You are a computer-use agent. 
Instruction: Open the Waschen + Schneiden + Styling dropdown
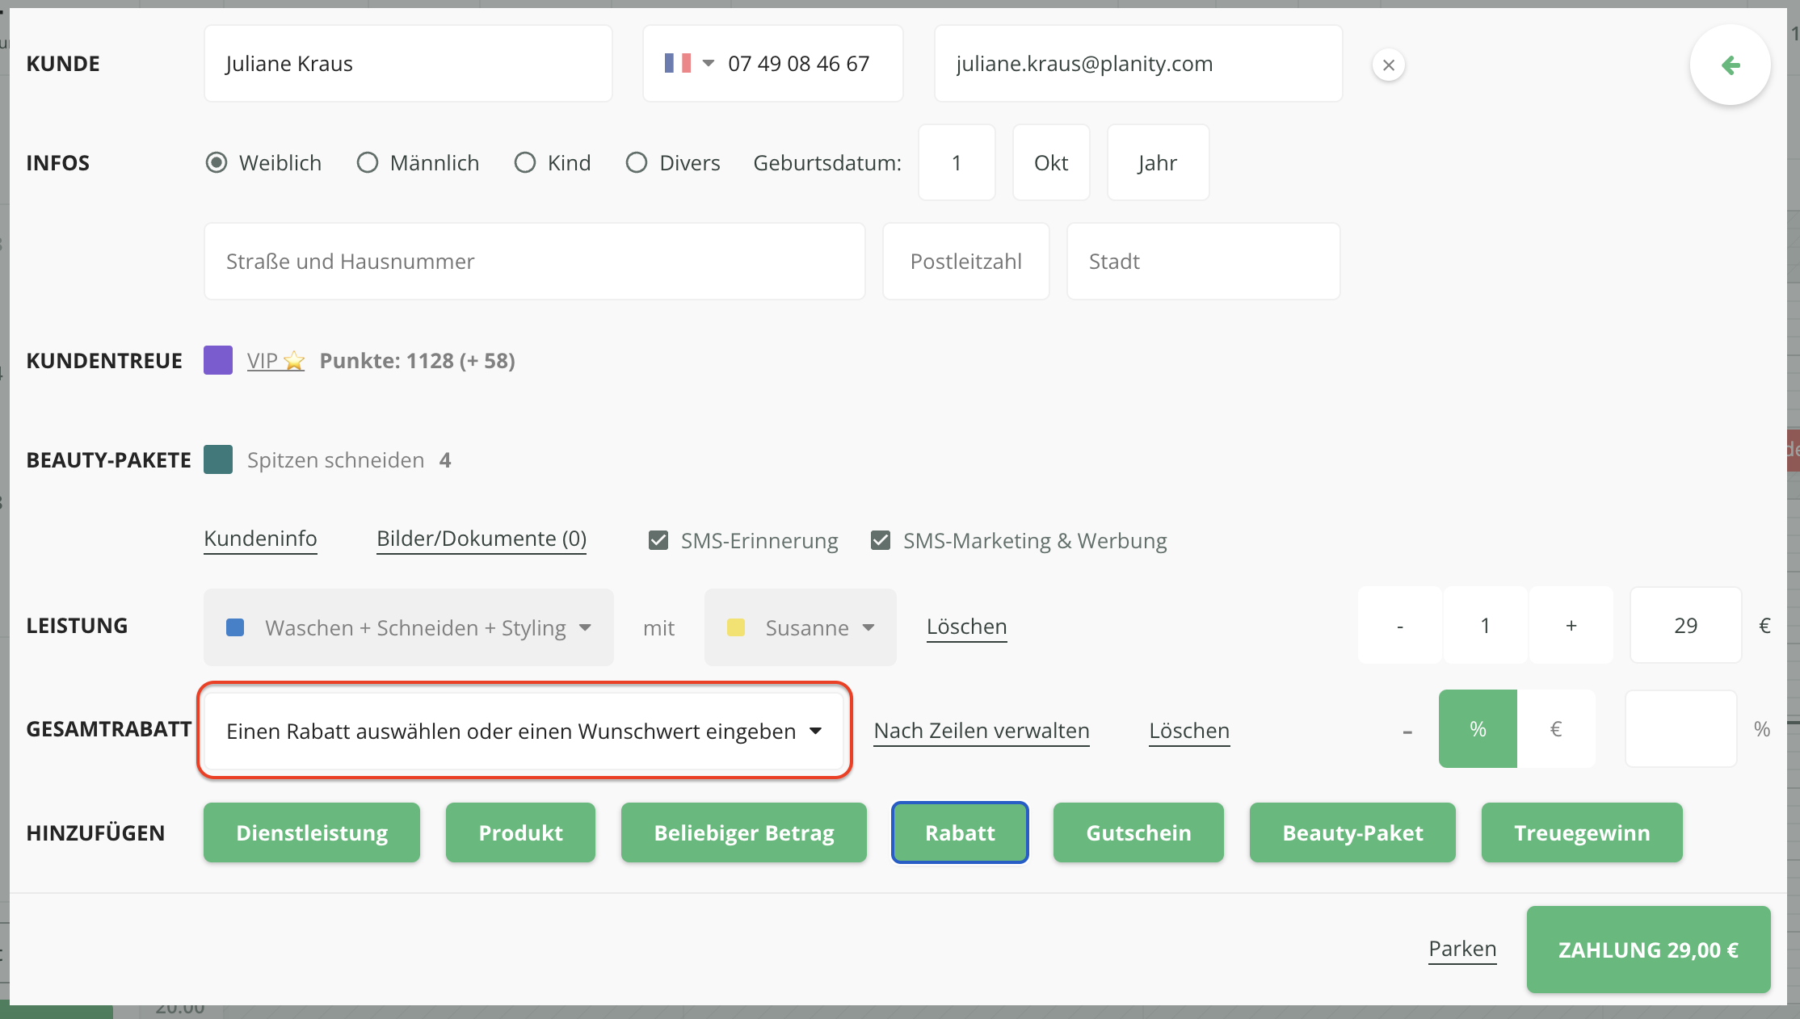tap(408, 627)
